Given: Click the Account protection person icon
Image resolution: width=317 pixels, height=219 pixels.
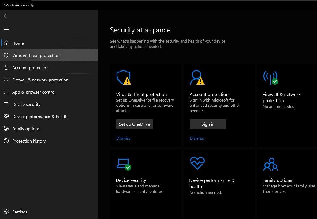Looking at the screenshot, I should [x=197, y=77].
